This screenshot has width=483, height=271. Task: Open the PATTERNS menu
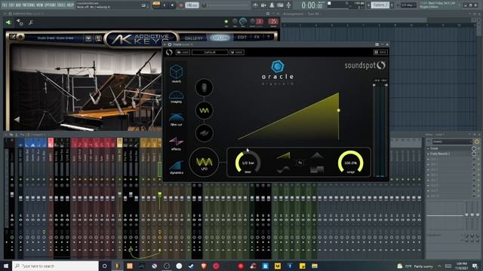click(x=29, y=5)
